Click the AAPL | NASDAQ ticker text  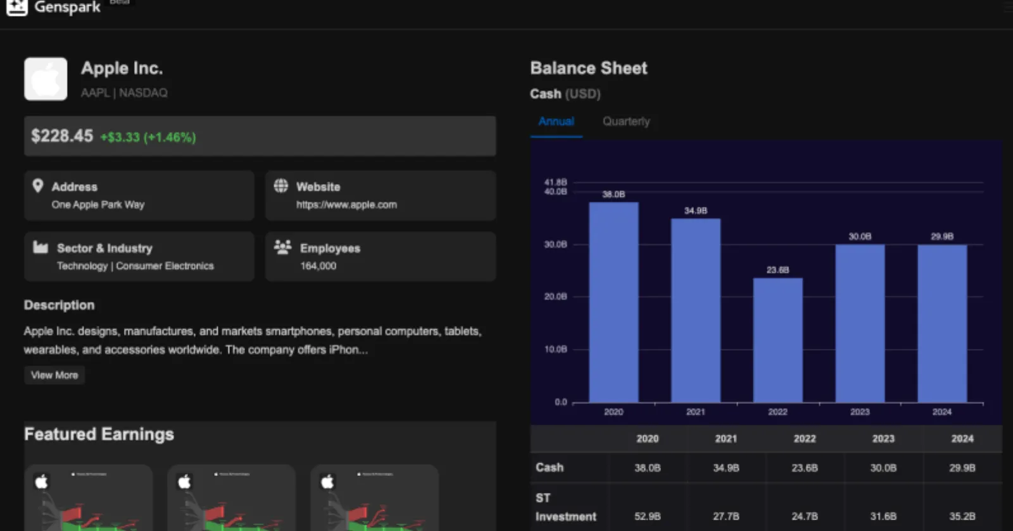[124, 93]
